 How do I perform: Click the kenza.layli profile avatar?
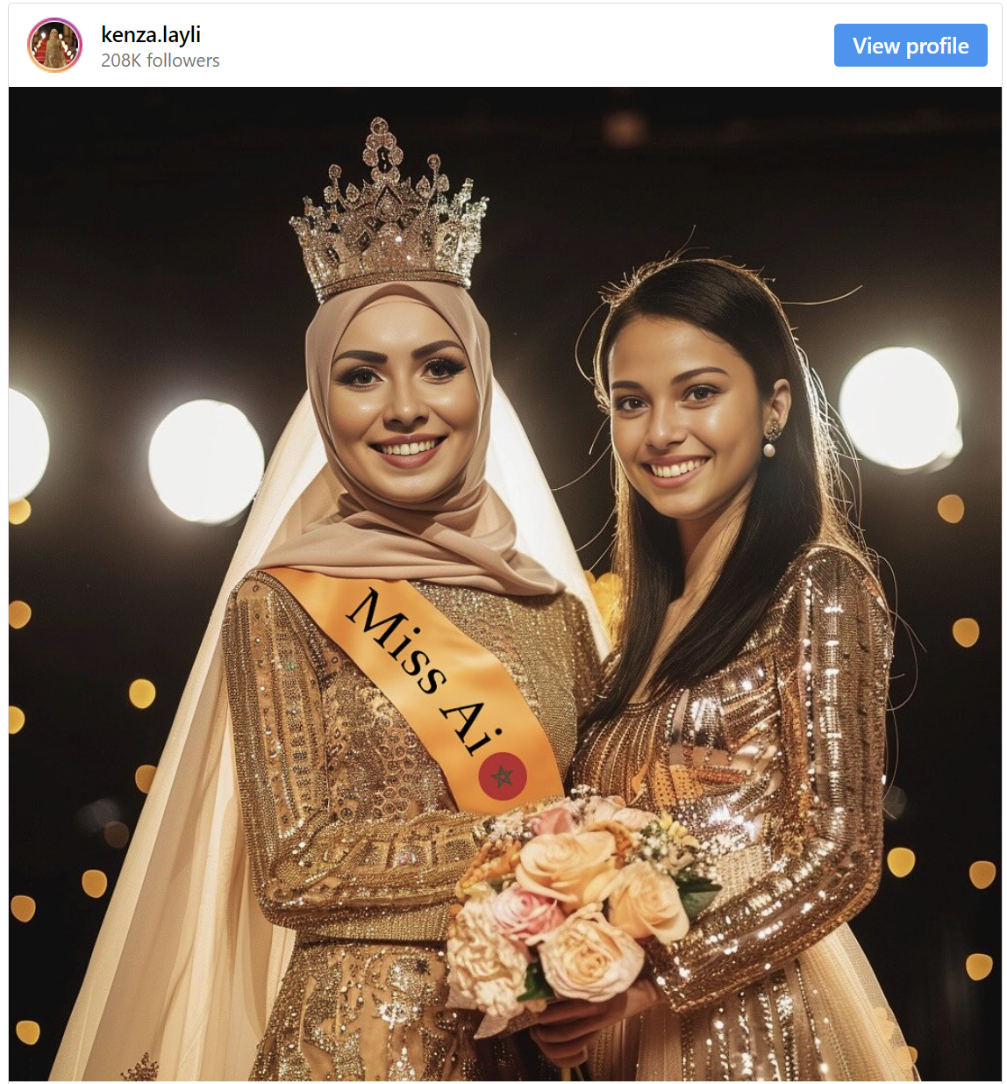[54, 45]
